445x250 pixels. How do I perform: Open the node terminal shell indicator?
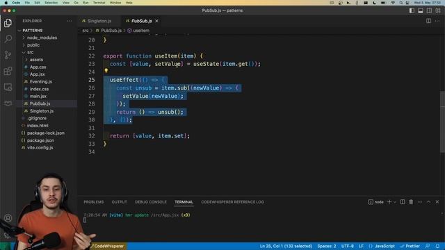376,202
